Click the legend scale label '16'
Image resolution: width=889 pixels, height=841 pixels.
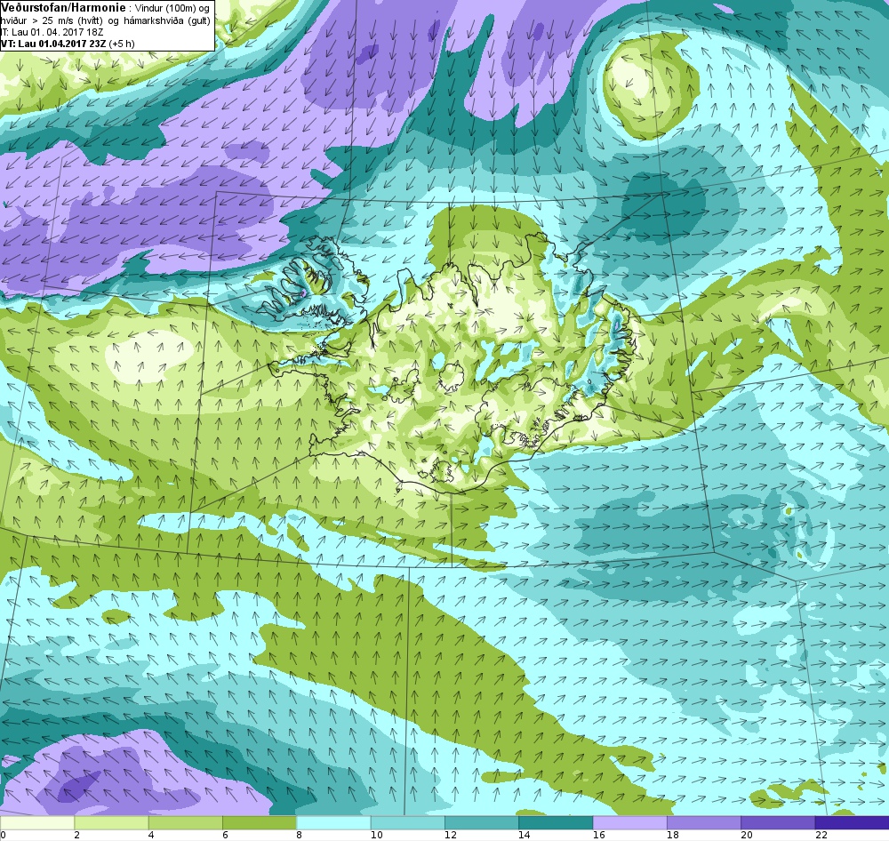click(x=598, y=835)
